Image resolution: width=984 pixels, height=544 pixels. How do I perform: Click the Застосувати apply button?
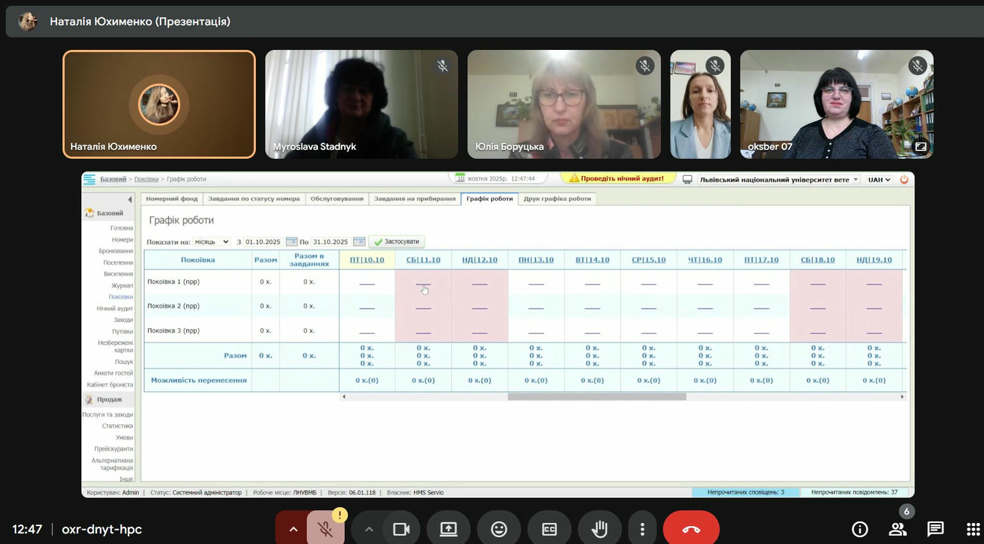click(x=397, y=242)
